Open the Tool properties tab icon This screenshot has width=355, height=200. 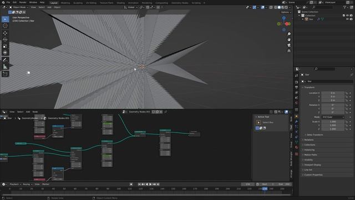(x=296, y=76)
